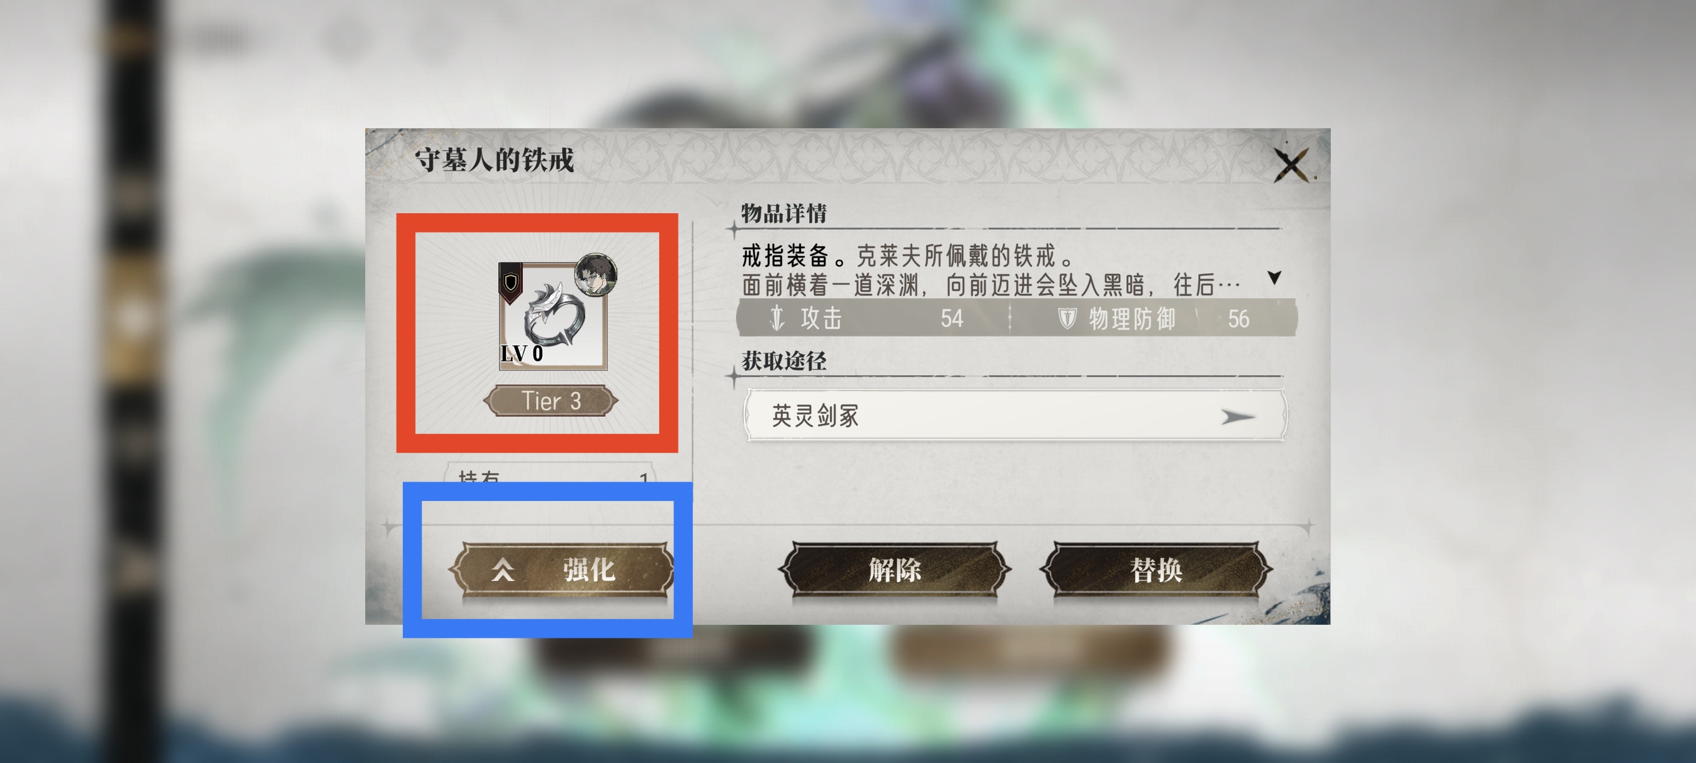
Task: Click the black shield badge on item
Action: [510, 283]
